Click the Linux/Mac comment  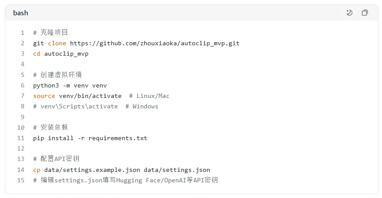pyautogui.click(x=149, y=96)
